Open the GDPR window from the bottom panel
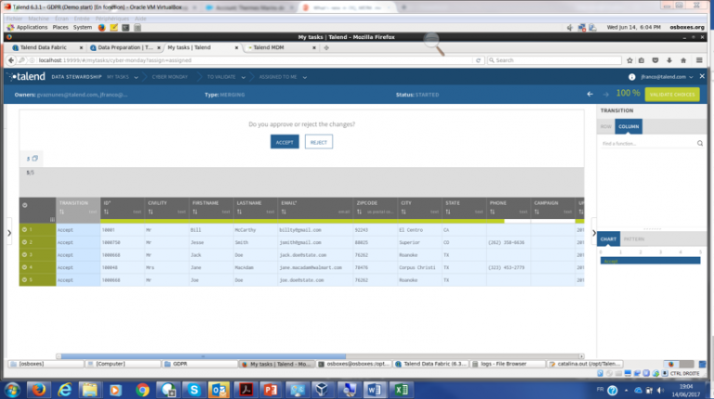The image size is (714, 399). click(x=200, y=364)
